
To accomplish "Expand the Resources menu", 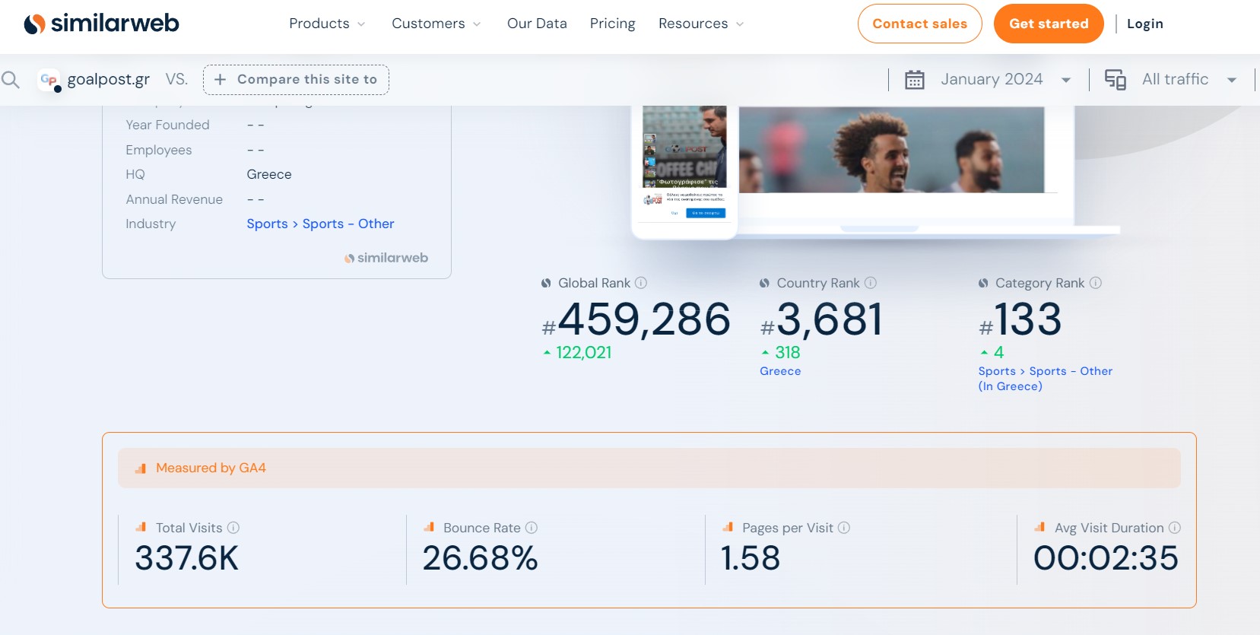I will coord(701,24).
